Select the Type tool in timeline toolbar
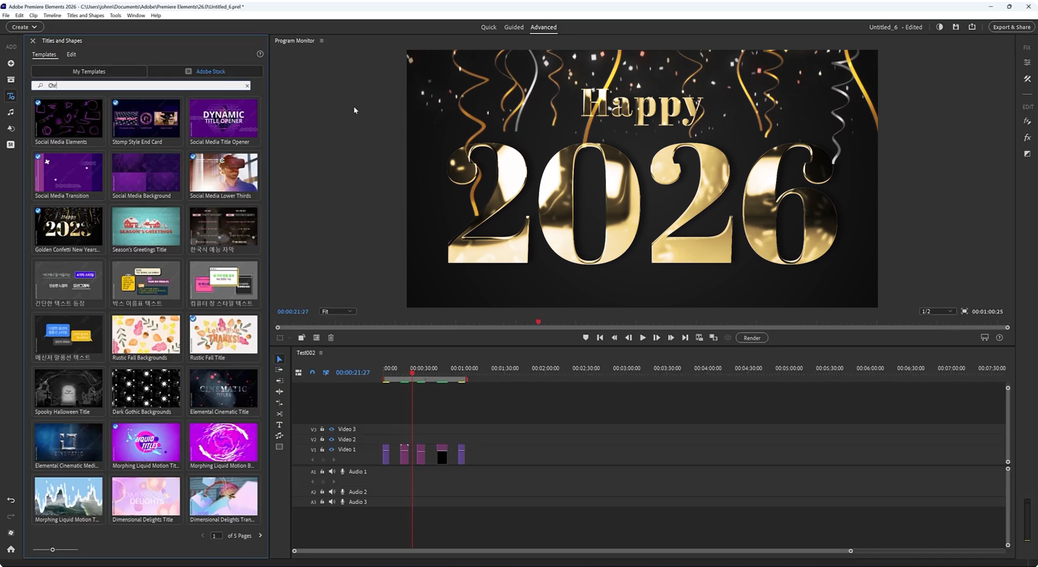This screenshot has width=1038, height=567. (x=279, y=425)
